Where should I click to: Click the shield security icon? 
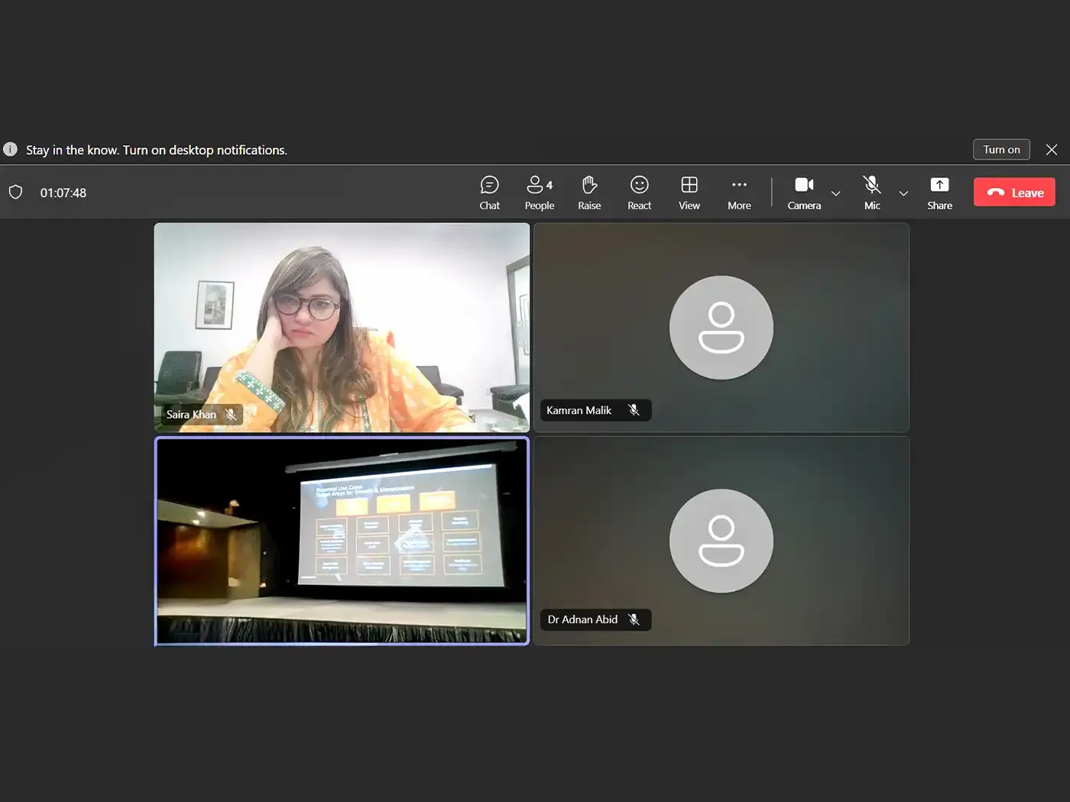coord(15,192)
